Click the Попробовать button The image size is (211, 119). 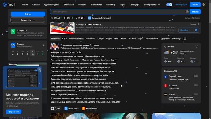click(14, 112)
